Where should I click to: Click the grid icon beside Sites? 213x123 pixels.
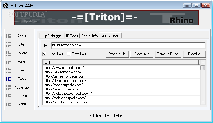pyautogui.click(x=9, y=44)
